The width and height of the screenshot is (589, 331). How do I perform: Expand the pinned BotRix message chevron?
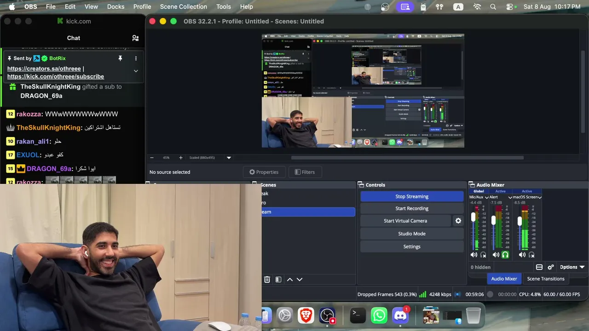tap(136, 71)
